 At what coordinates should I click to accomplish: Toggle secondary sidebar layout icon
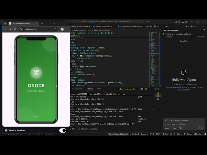[186, 22]
